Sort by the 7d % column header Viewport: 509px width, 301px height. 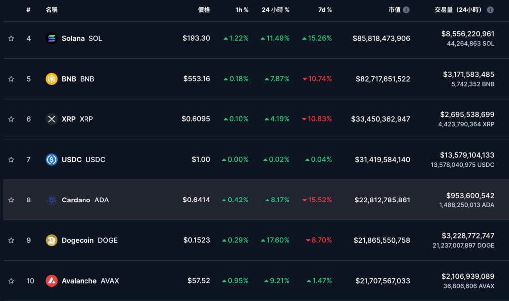point(325,10)
